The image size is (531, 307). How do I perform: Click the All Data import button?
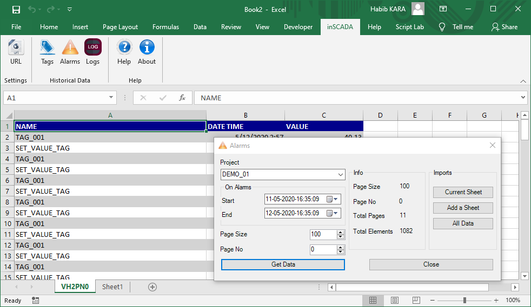[463, 223]
